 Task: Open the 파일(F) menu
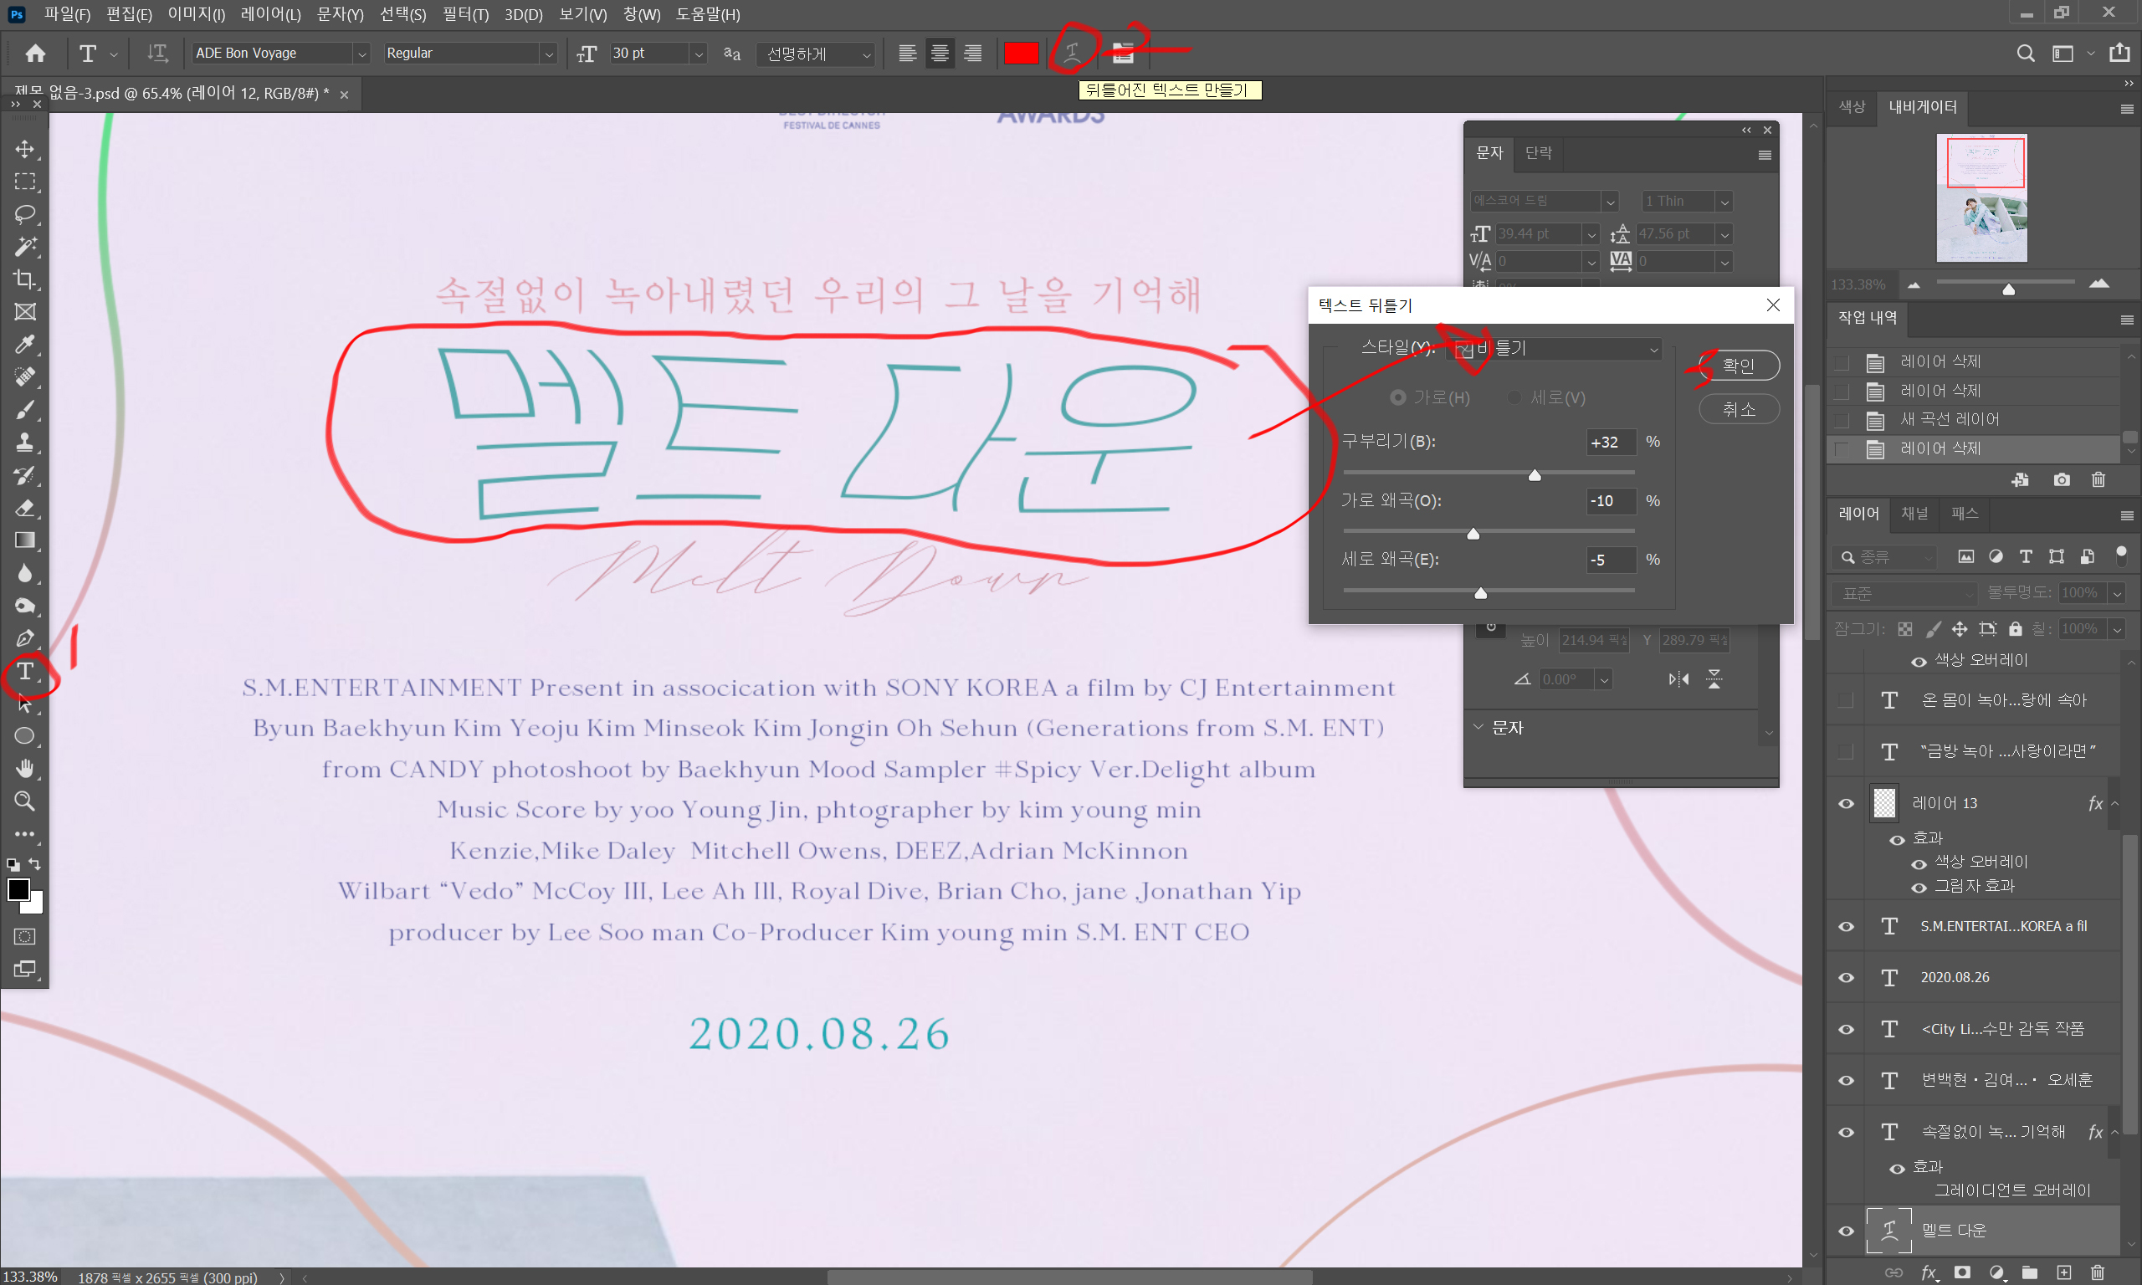pyautogui.click(x=68, y=14)
